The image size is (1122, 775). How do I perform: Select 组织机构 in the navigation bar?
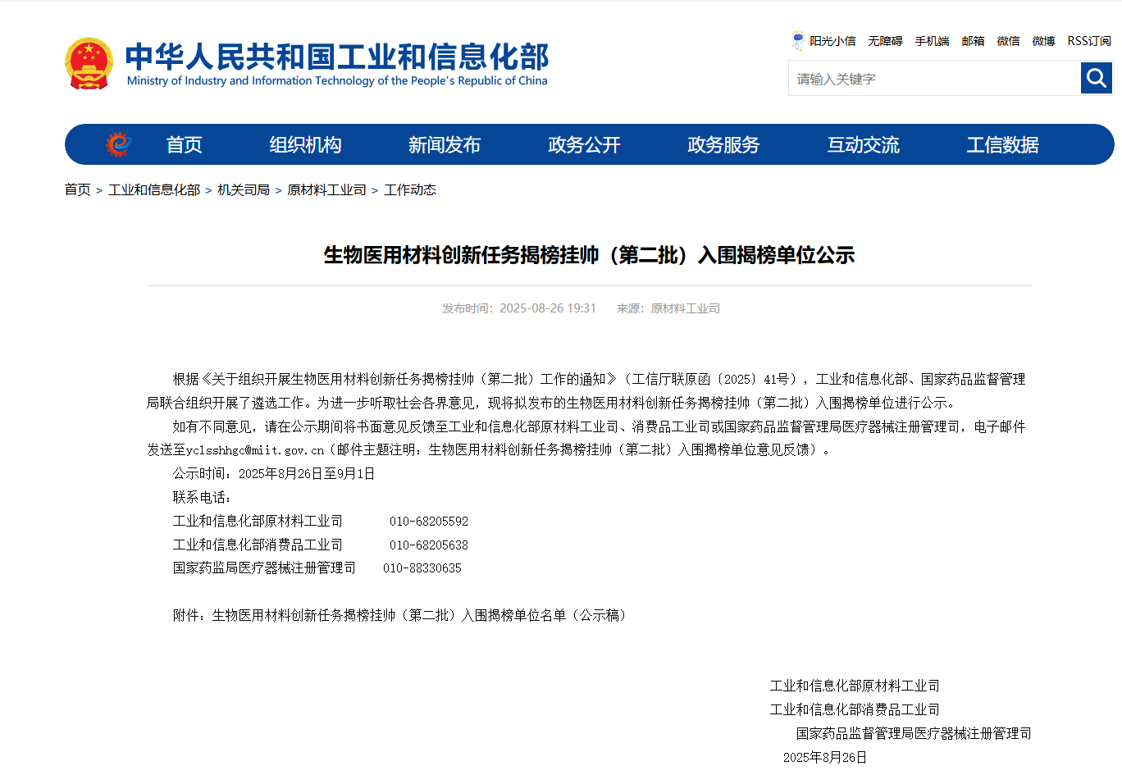coord(305,145)
